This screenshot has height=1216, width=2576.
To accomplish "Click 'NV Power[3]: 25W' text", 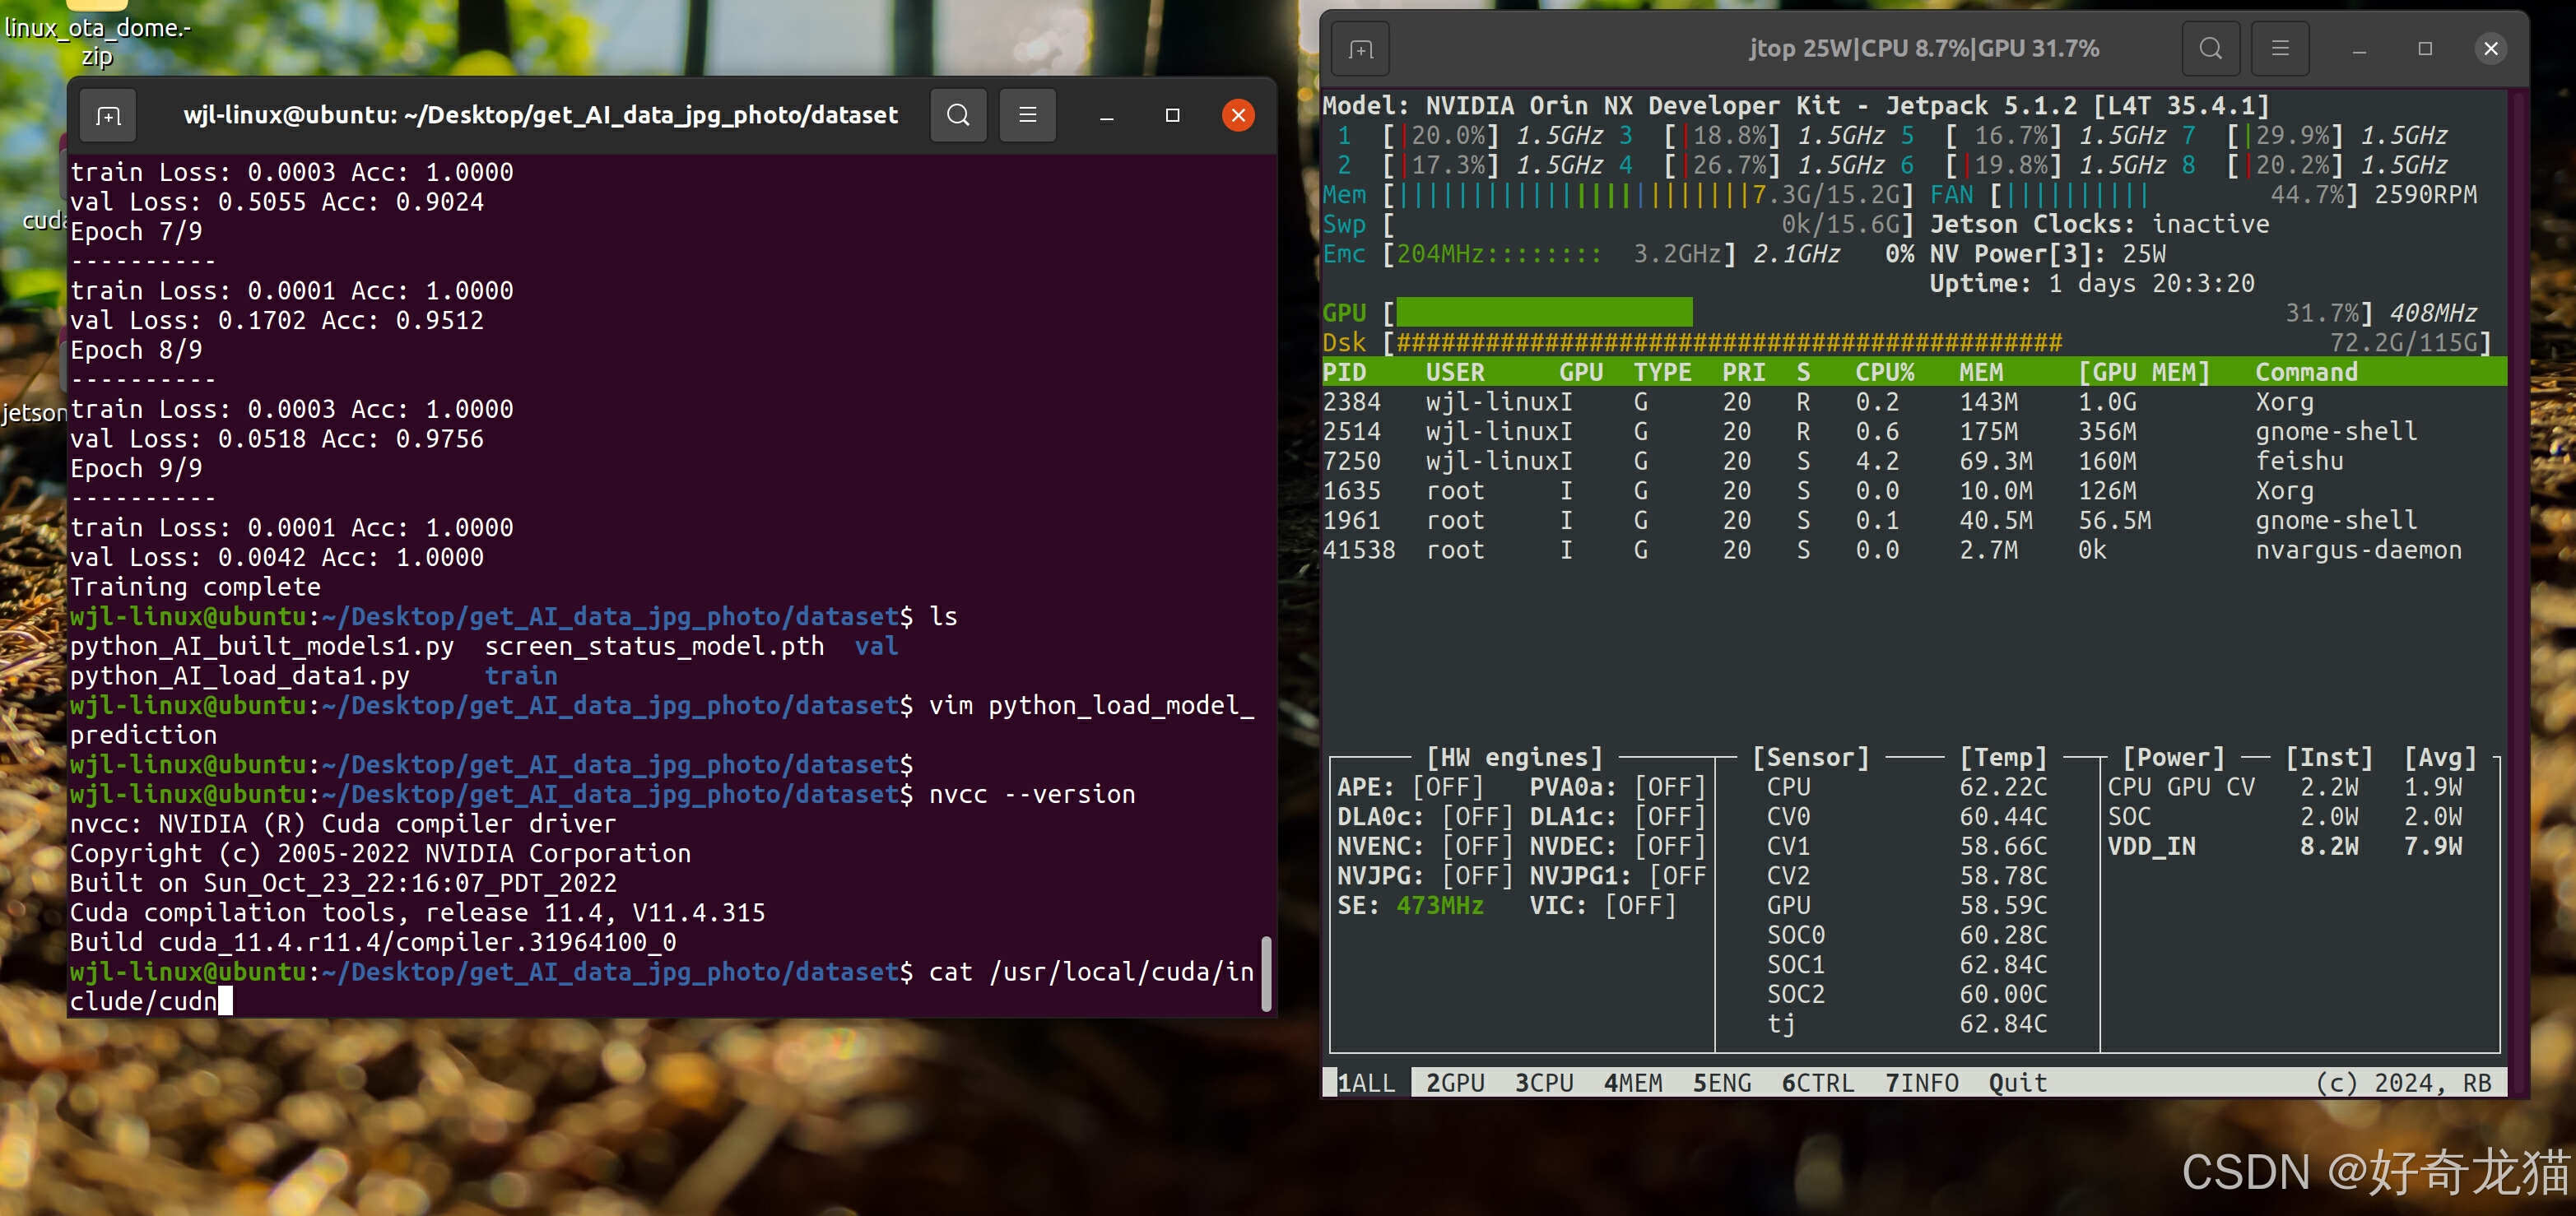I will click(x=2047, y=254).
